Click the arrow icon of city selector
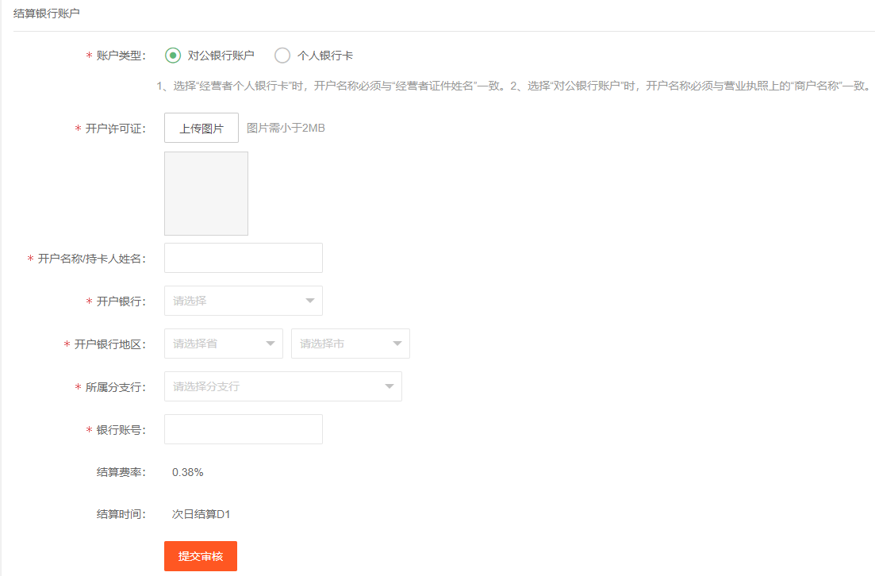Screen dimensions: 875x576 [x=397, y=344]
